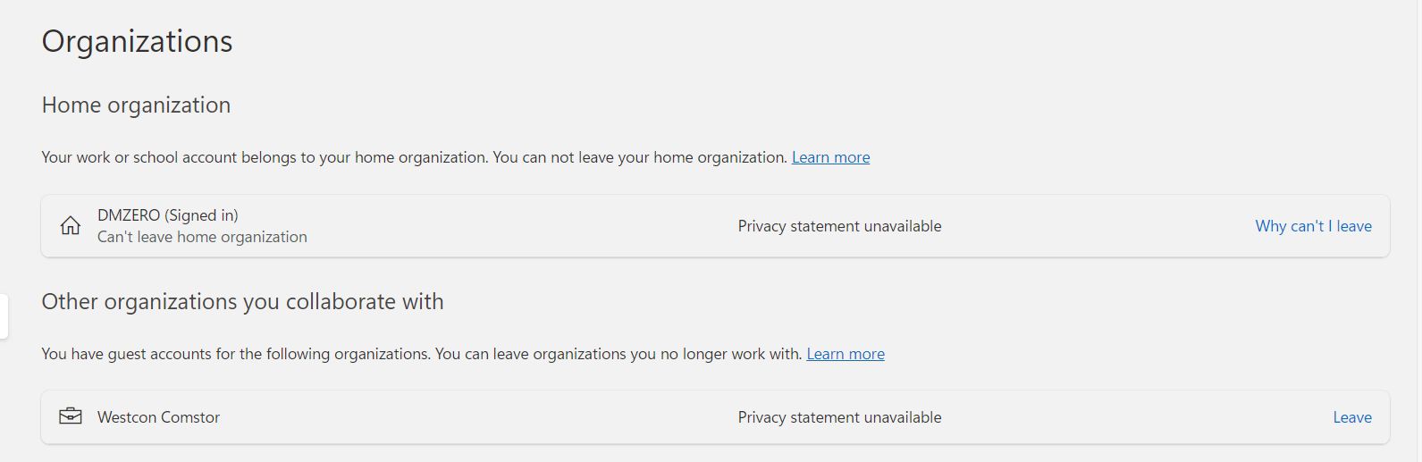1422x462 pixels.
Task: Click "Other organizations you collaborate with" heading
Action: [242, 302]
